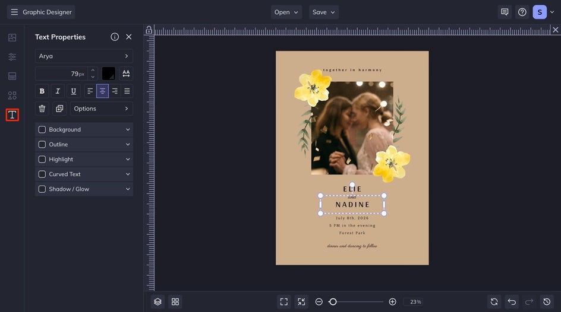Click the S user avatar

(x=540, y=12)
